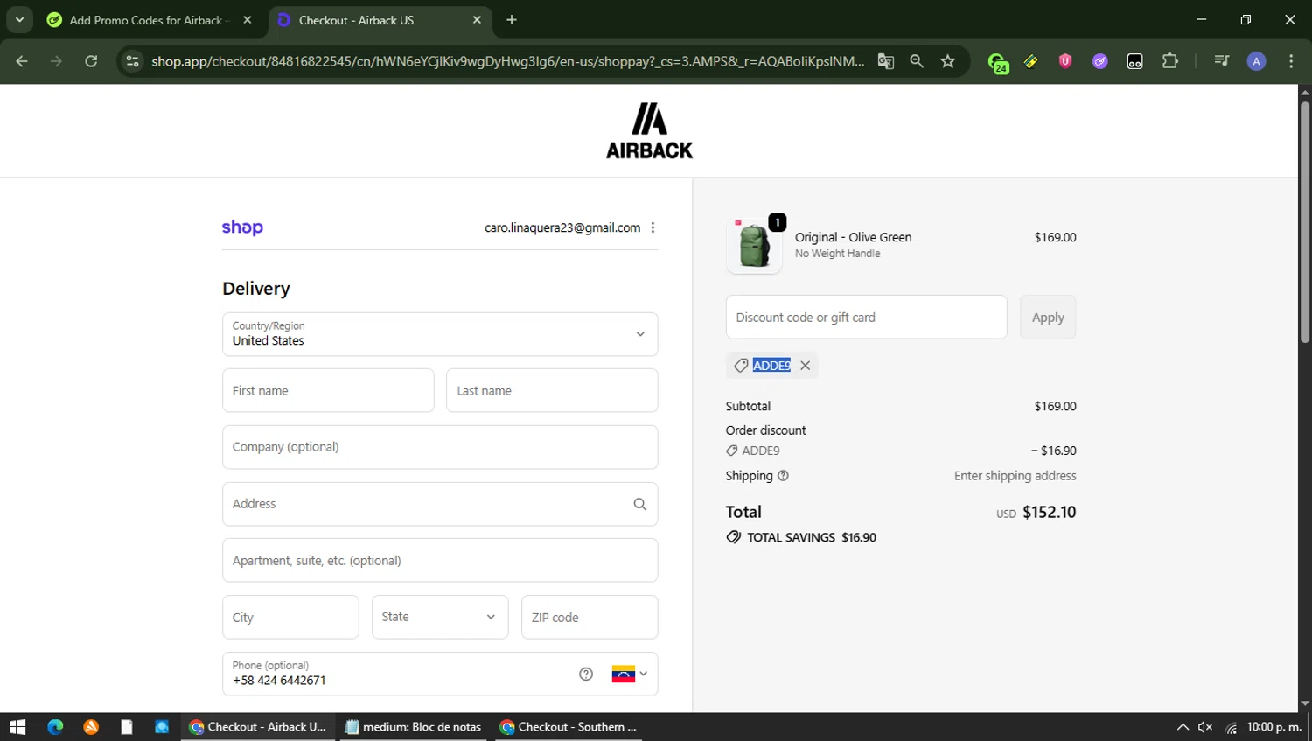Click the address search magnifier icon

(x=639, y=504)
